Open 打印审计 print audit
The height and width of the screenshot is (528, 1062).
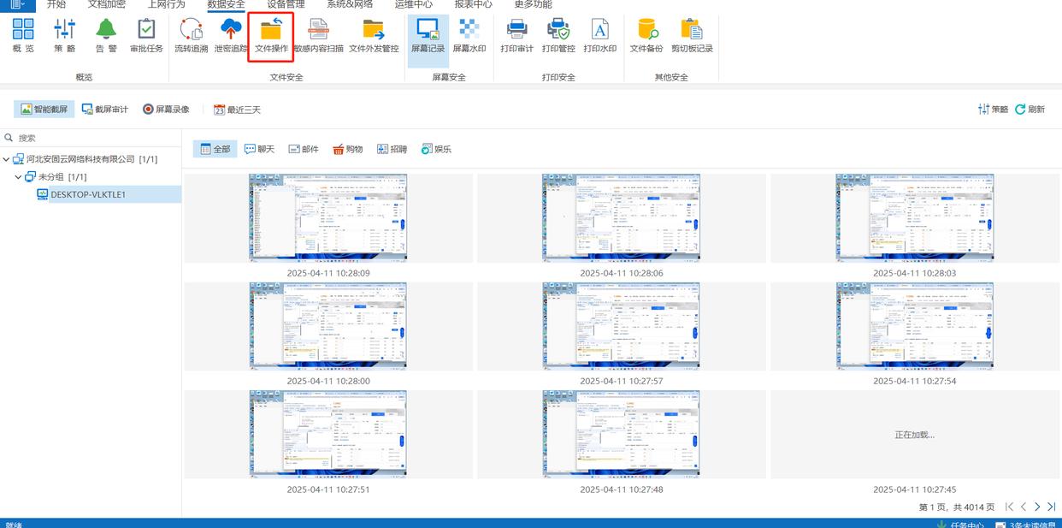pos(516,36)
